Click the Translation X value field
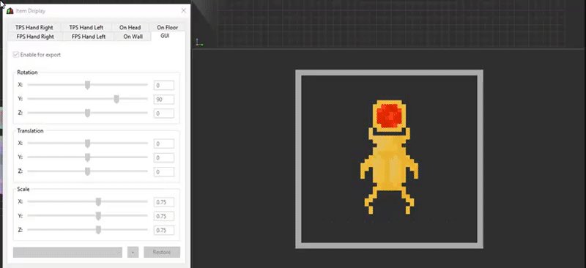The image size is (586, 268). pos(163,144)
